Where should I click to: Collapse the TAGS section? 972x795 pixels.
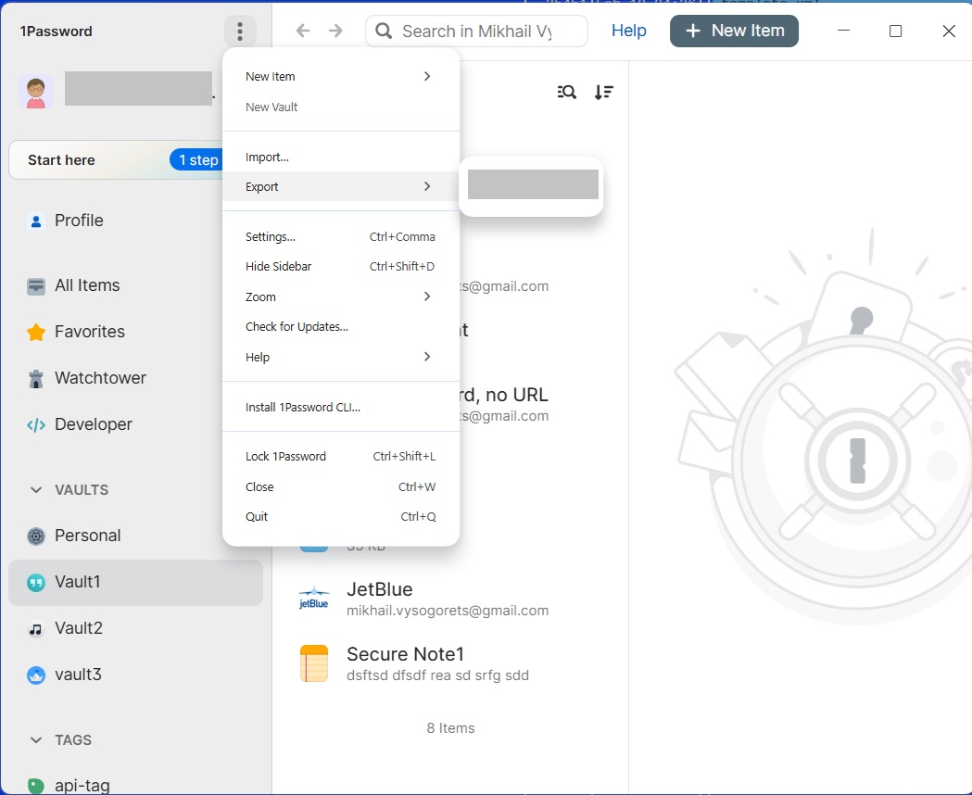[35, 739]
